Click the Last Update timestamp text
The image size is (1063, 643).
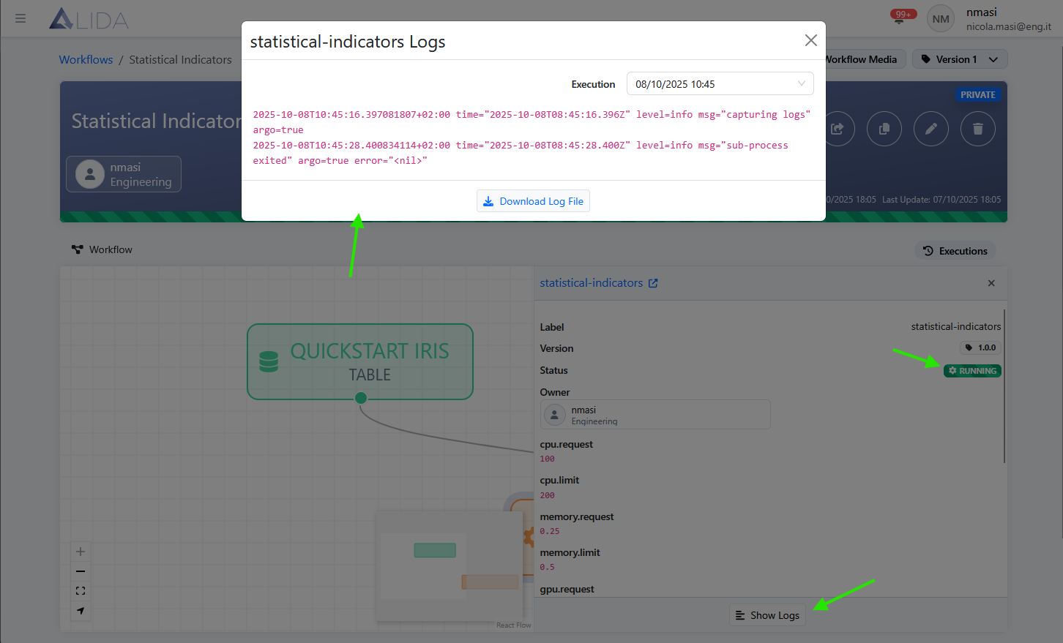[941, 199]
